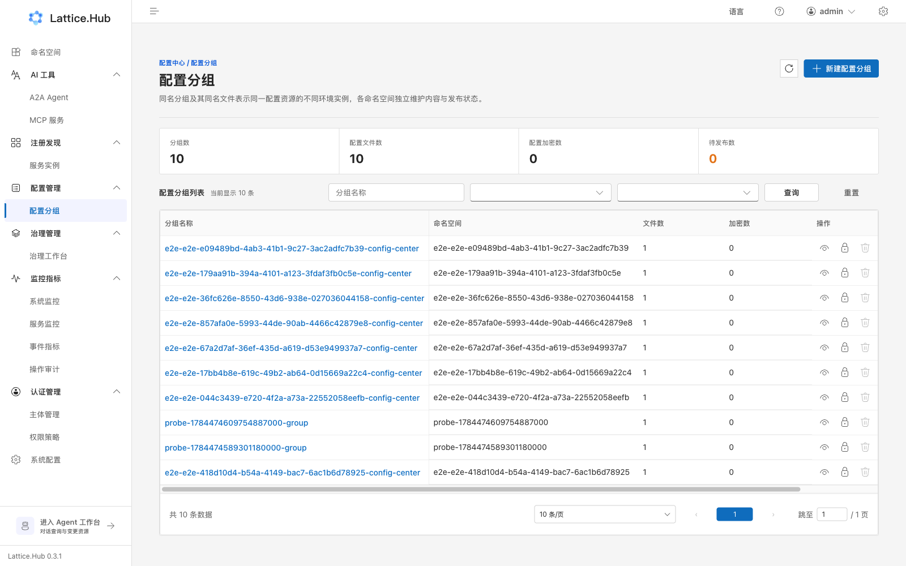The height and width of the screenshot is (566, 906).
Task: Click lock icon for probe-1784474589301180000 row
Action: point(845,447)
